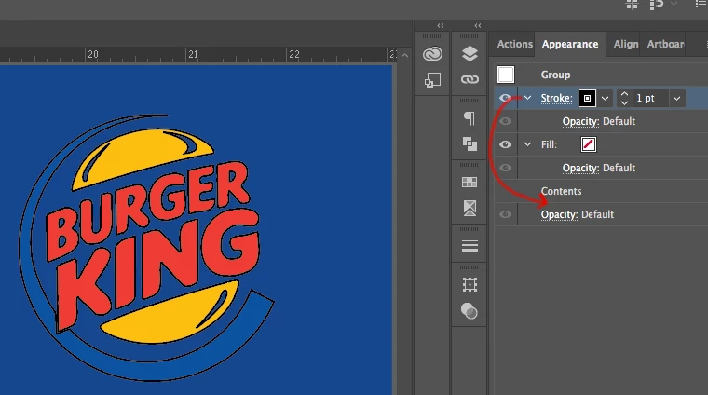Open Opacity link under Stroke
Screen dimensions: 708x395
580,121
